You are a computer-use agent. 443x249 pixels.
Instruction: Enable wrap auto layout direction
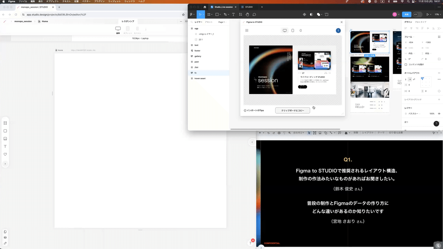pos(414,79)
